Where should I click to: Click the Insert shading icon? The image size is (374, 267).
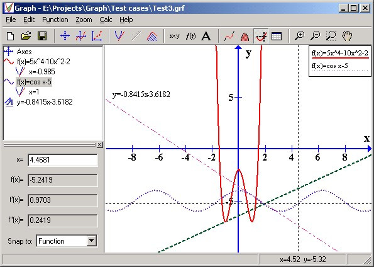pyautogui.click(x=151, y=37)
